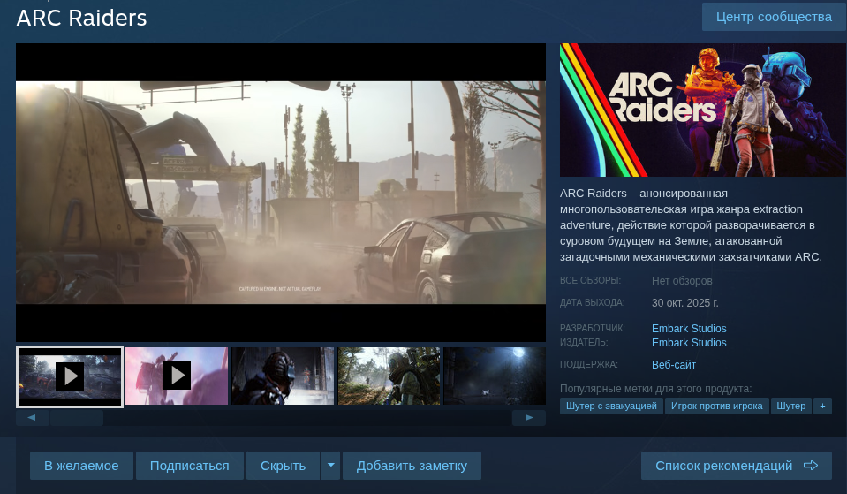Click the Добавить заметку button
This screenshot has width=847, height=494.
pos(412,466)
